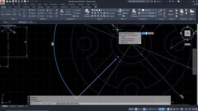198x111 pixels.
Task: Click the command line input field
Action: coord(100,104)
